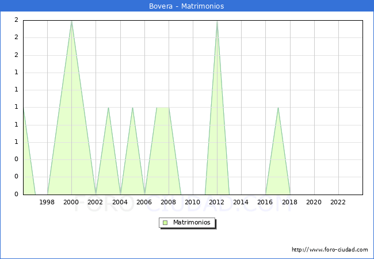The height and width of the screenshot is (259, 374).
Task: Click the green Matrimonios legend swatch
Action: tap(165, 223)
